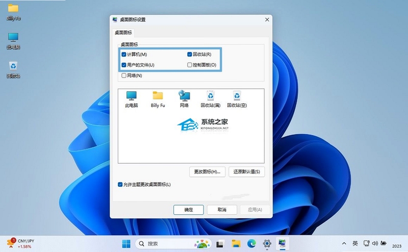Launch Microsoft Edge from the taskbar
This screenshot has height=252, width=408.
tap(251, 244)
